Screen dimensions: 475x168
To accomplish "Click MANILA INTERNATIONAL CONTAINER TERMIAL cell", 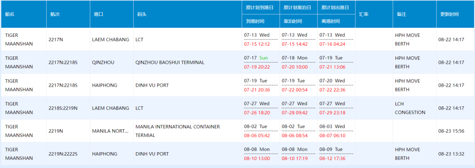I will pos(178,131).
